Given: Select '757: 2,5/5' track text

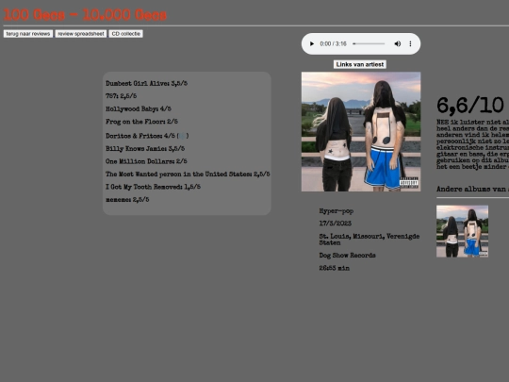Looking at the screenshot, I should pyautogui.click(x=121, y=96).
